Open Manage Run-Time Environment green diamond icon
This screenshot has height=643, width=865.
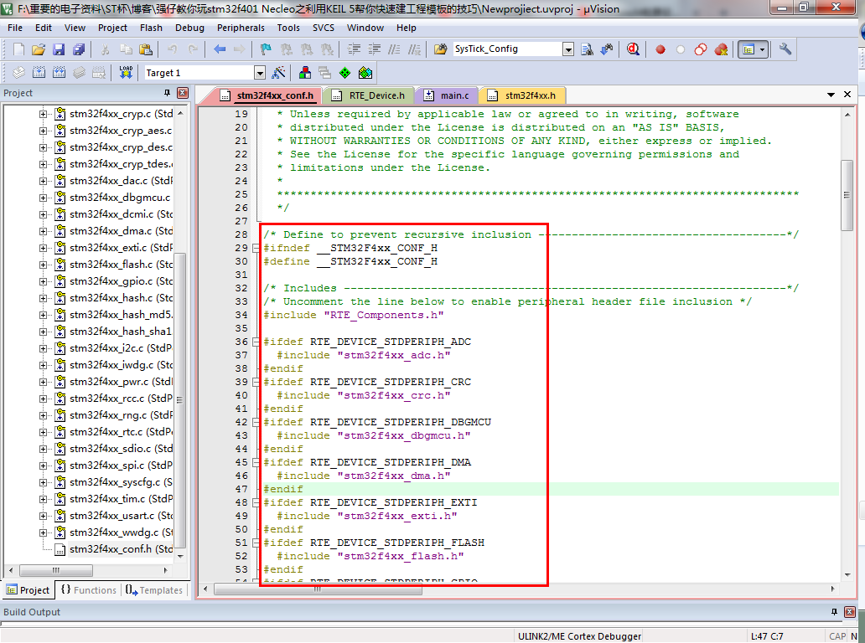(x=344, y=73)
